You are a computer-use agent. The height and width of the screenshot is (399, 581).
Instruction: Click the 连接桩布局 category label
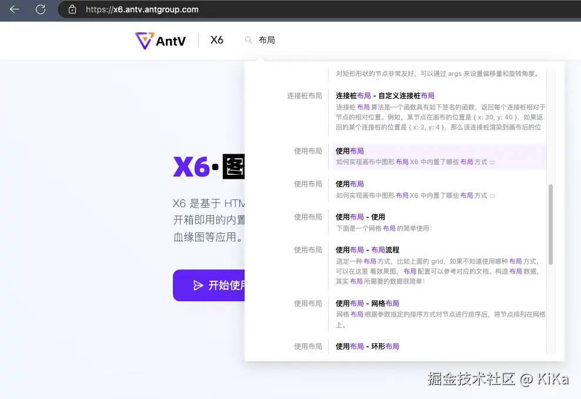coord(305,96)
